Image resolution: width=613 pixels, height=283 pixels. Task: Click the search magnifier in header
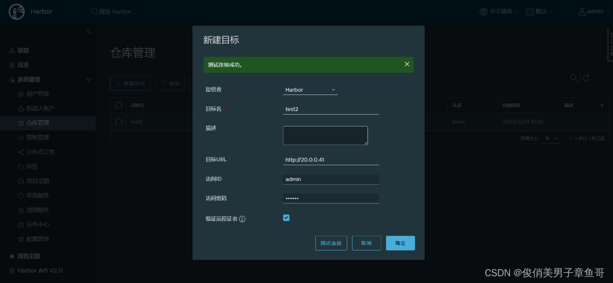pyautogui.click(x=95, y=11)
